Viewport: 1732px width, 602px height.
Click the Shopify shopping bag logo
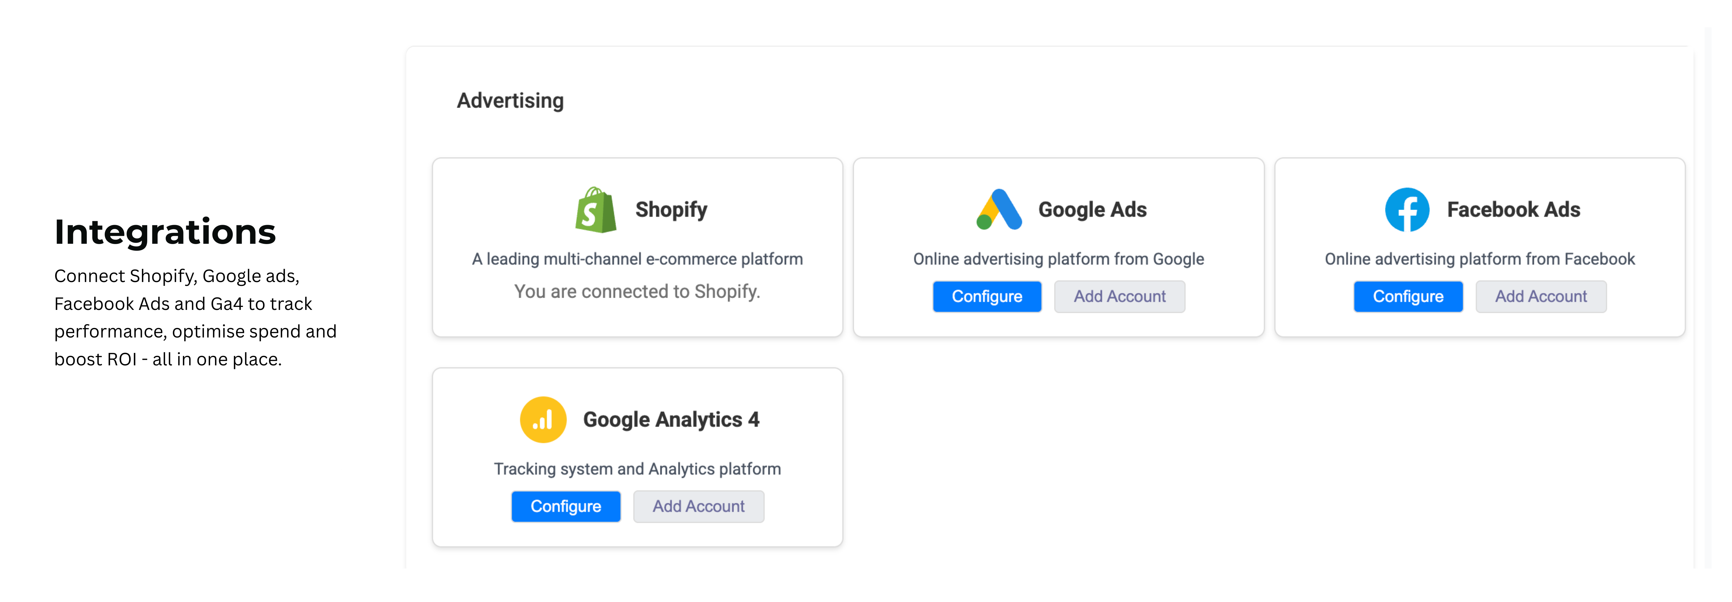[596, 210]
